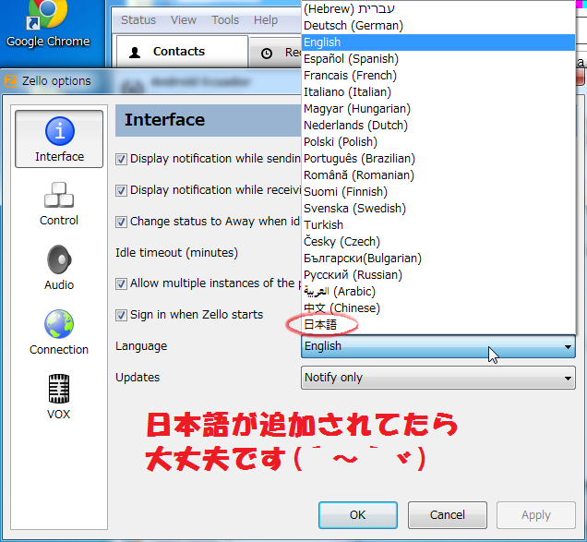
Task: Select 日本語 Japanese language
Action: pos(438,324)
